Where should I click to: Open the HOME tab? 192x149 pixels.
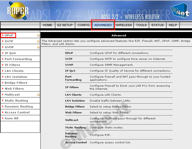point(47,25)
